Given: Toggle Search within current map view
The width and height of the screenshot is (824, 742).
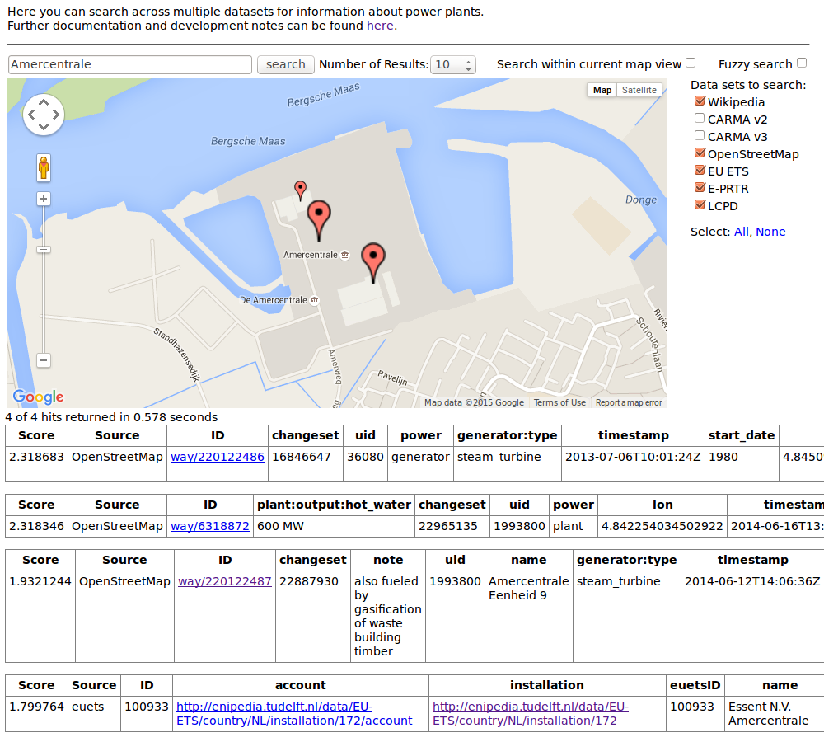Looking at the screenshot, I should point(691,63).
